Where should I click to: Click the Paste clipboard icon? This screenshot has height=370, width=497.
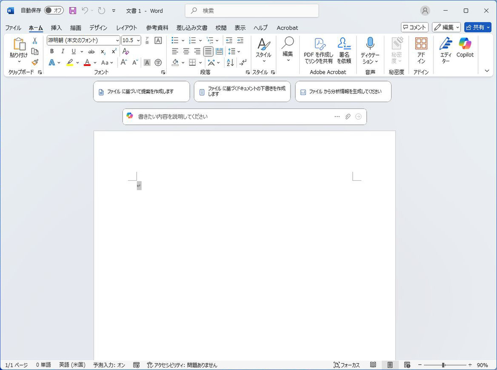[x=19, y=44]
